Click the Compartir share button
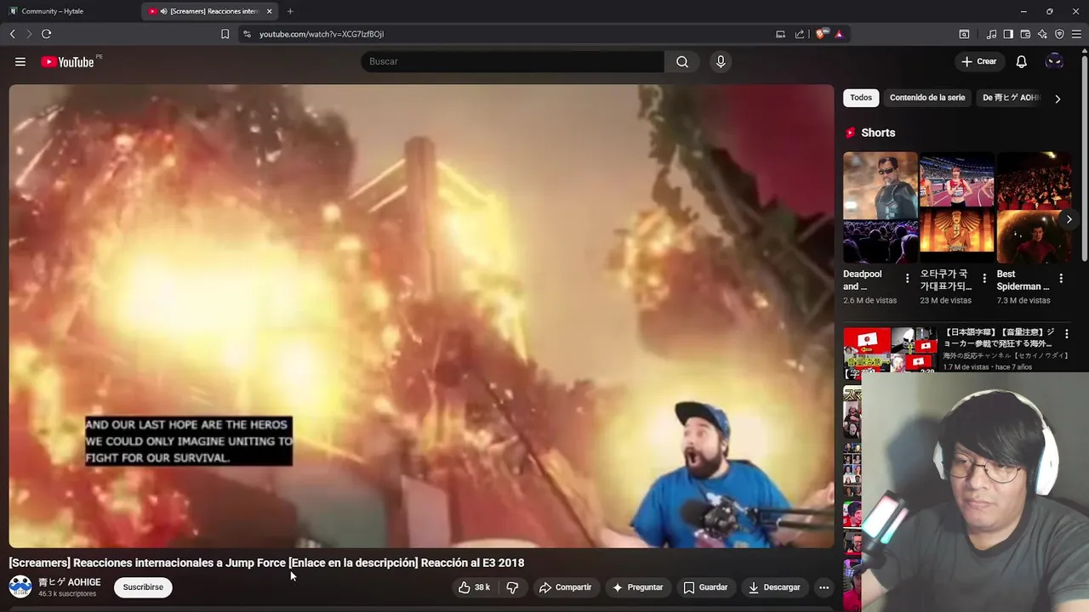The height and width of the screenshot is (612, 1089). (565, 587)
